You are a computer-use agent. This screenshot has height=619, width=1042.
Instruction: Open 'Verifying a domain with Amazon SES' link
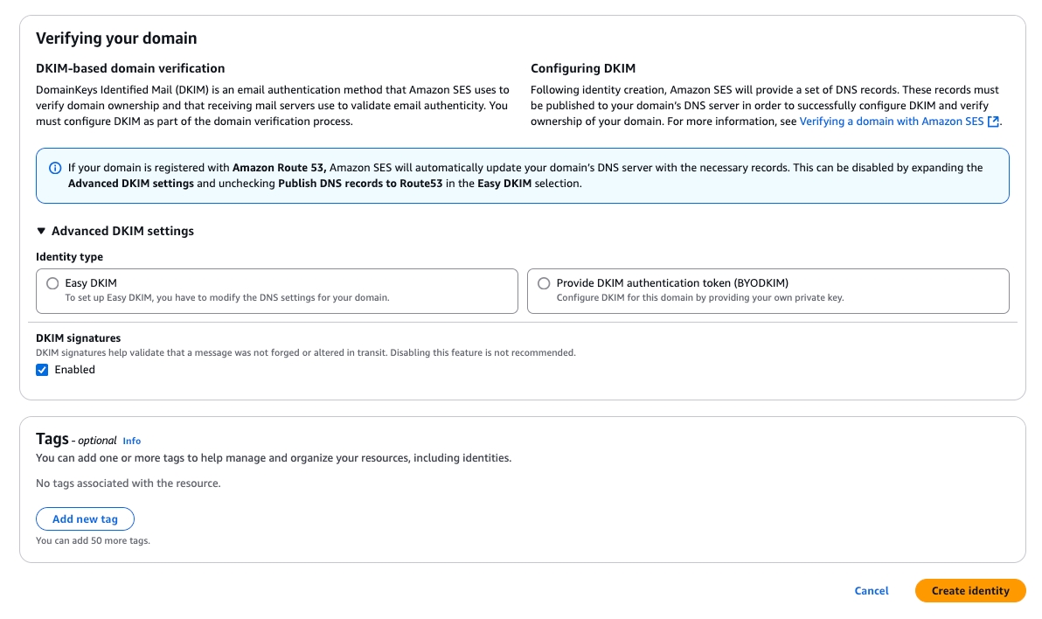click(x=891, y=122)
